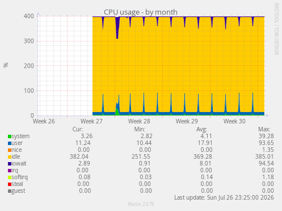Click the red steal legend swatch
The image size is (282, 211).
[10, 184]
